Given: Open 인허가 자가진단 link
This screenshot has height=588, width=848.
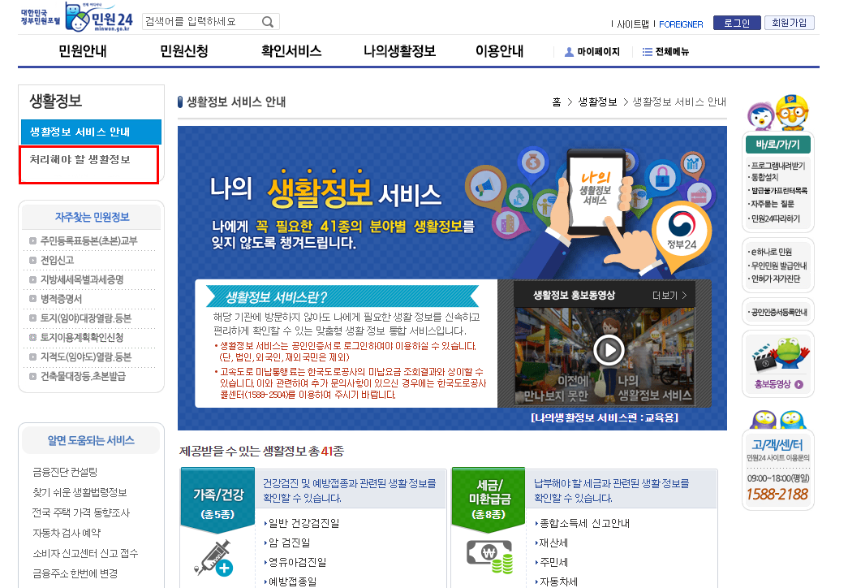Looking at the screenshot, I should [776, 279].
